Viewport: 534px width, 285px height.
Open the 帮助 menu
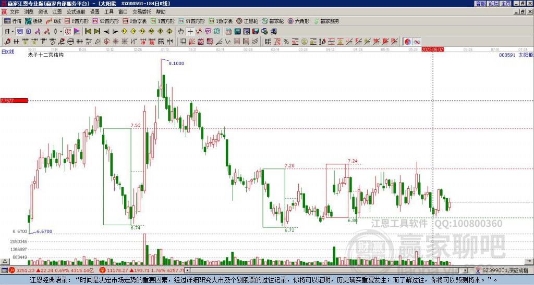[161, 12]
